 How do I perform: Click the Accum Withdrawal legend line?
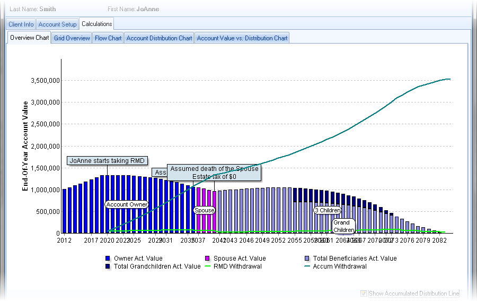[307, 266]
